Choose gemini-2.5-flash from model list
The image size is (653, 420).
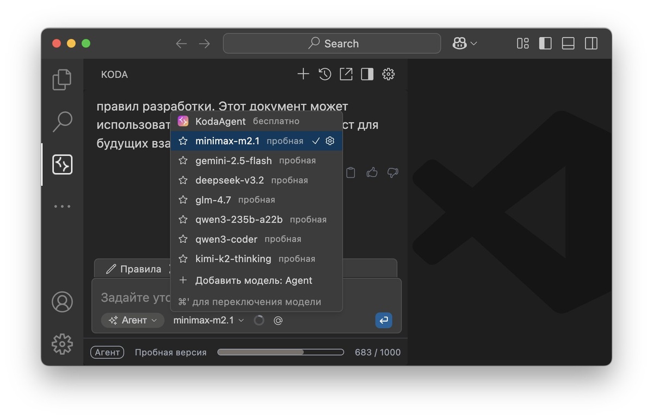pyautogui.click(x=256, y=160)
